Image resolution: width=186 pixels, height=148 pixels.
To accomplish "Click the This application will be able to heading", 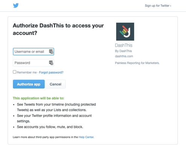I will point(38,98).
